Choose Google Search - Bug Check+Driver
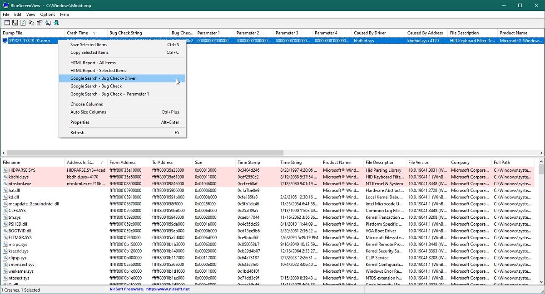This screenshot has height=294, width=545. [x=103, y=78]
